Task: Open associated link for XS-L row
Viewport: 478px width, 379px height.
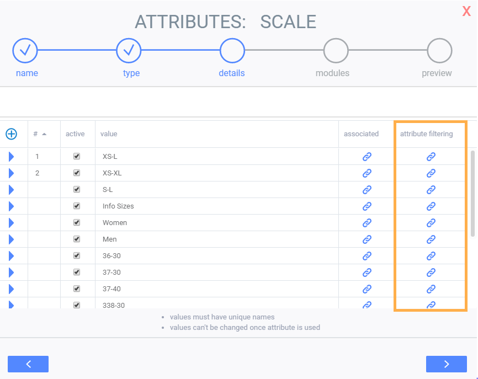Action: tap(367, 157)
